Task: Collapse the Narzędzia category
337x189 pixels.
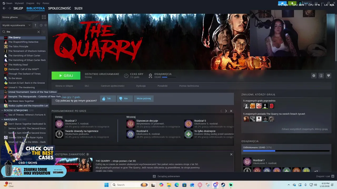Action: [x=2, y=119]
